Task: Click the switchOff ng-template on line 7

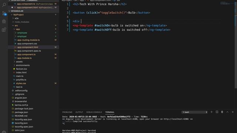Action: click(121, 30)
